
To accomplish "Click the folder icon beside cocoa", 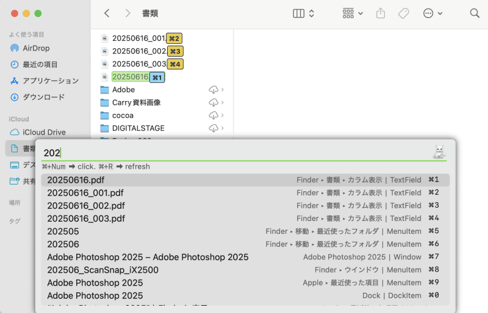I will [104, 115].
